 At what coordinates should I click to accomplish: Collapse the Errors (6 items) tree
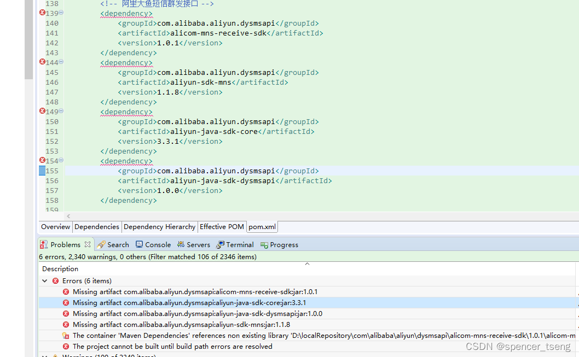point(45,280)
